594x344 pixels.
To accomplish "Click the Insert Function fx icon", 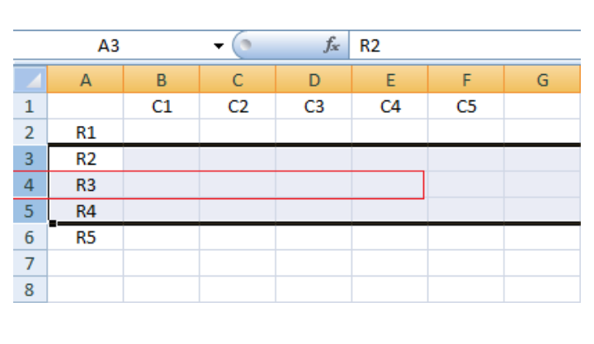I will 333,47.
